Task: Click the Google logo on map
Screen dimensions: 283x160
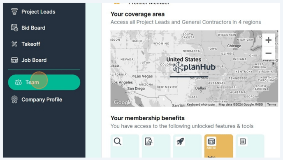Action: coord(123,102)
